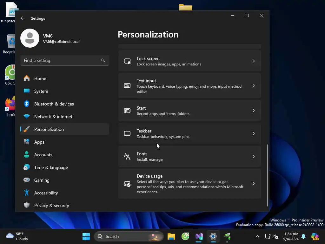Click VM6@collabnet.local account email
This screenshot has width=325, height=244.
61,42
